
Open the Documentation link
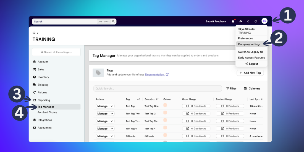point(154,74)
